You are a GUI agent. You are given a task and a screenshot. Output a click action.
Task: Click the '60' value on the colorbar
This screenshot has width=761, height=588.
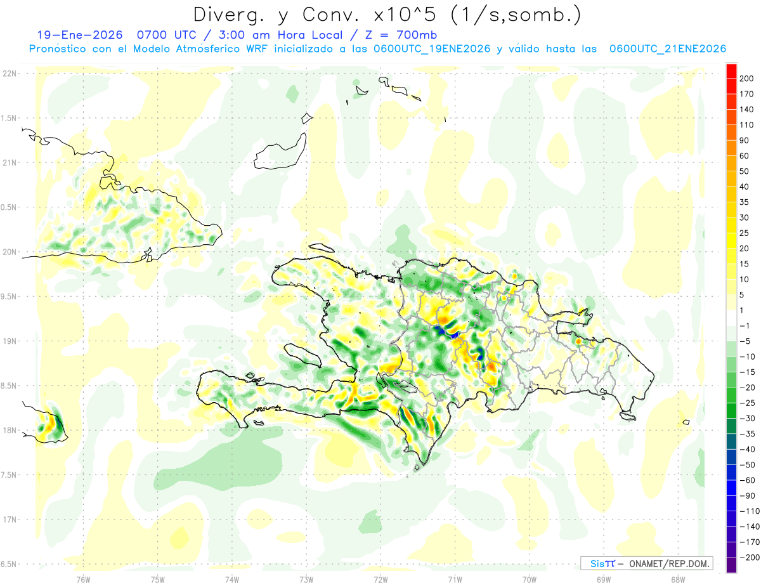point(745,156)
